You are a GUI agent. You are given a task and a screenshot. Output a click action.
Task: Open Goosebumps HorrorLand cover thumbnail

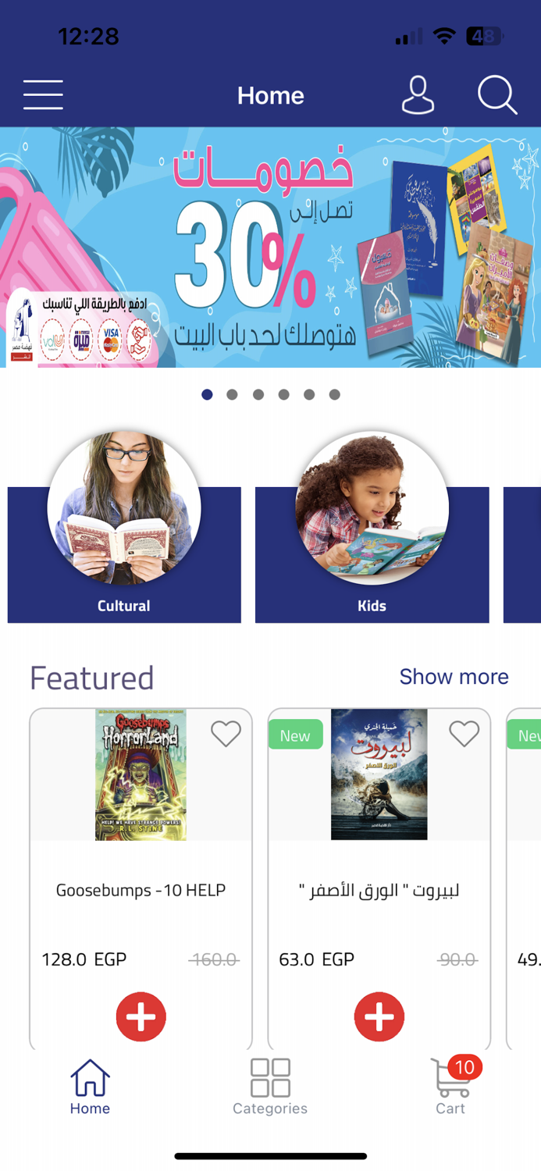point(141,774)
